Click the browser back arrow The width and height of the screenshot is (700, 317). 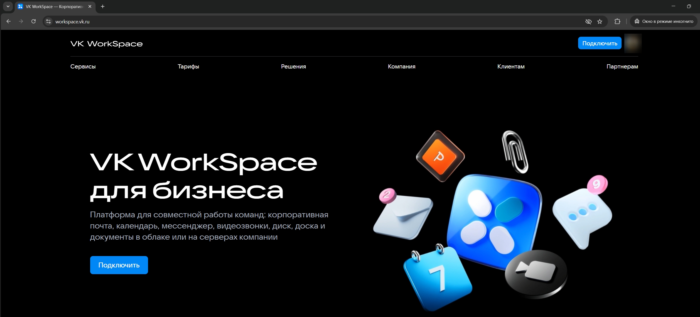click(9, 21)
